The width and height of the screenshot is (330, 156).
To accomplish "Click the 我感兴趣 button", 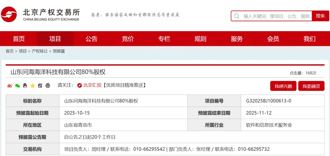I will click(283, 86).
